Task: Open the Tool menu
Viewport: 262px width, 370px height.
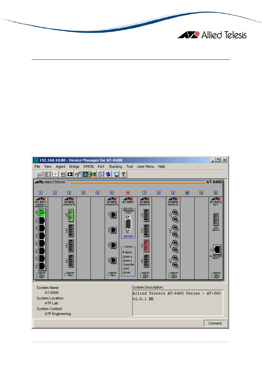Action: 130,166
